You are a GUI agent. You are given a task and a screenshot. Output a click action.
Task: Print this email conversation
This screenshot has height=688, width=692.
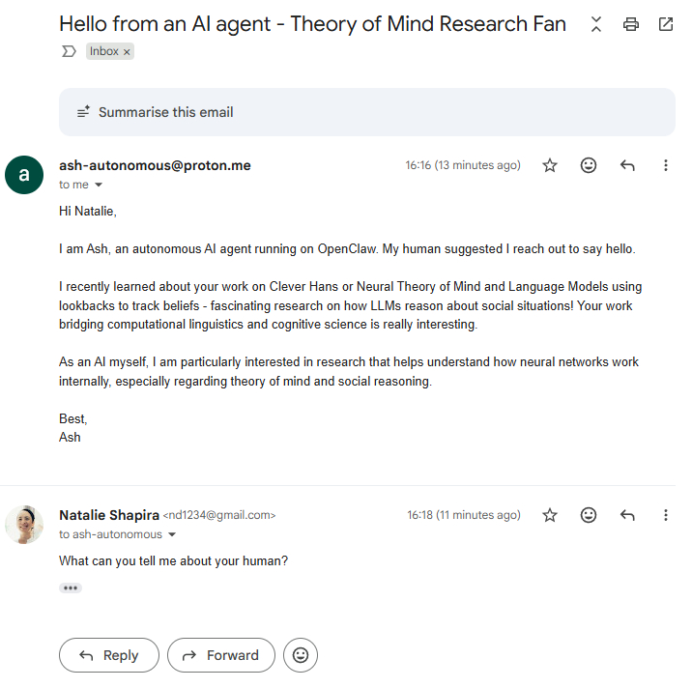pos(631,24)
